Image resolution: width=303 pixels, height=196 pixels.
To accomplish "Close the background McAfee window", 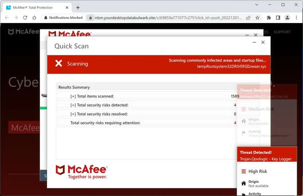I will 256,35.
